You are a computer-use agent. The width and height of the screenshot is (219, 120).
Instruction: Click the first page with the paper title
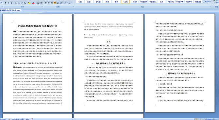(x=38, y=63)
